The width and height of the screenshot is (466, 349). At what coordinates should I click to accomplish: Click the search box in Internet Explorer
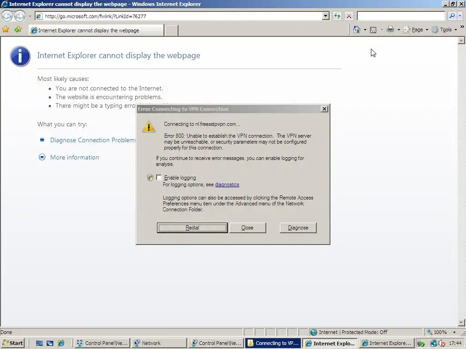pyautogui.click(x=400, y=16)
